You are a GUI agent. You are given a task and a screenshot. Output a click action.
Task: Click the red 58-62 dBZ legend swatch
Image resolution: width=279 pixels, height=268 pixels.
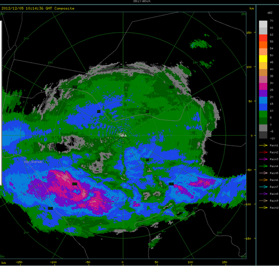263,38
